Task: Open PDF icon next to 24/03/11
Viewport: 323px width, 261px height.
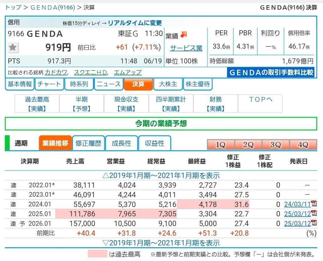Action: 314,204
